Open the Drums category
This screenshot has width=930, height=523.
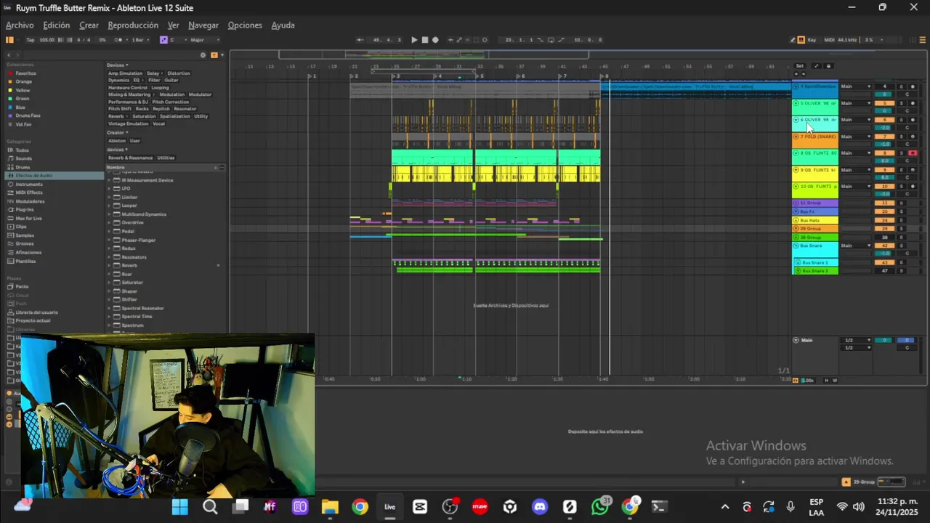[x=23, y=167]
